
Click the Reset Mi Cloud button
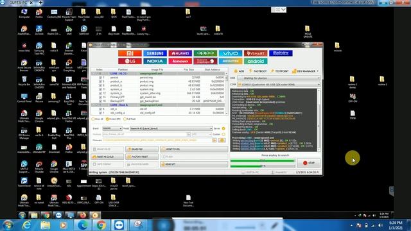click(x=107, y=157)
